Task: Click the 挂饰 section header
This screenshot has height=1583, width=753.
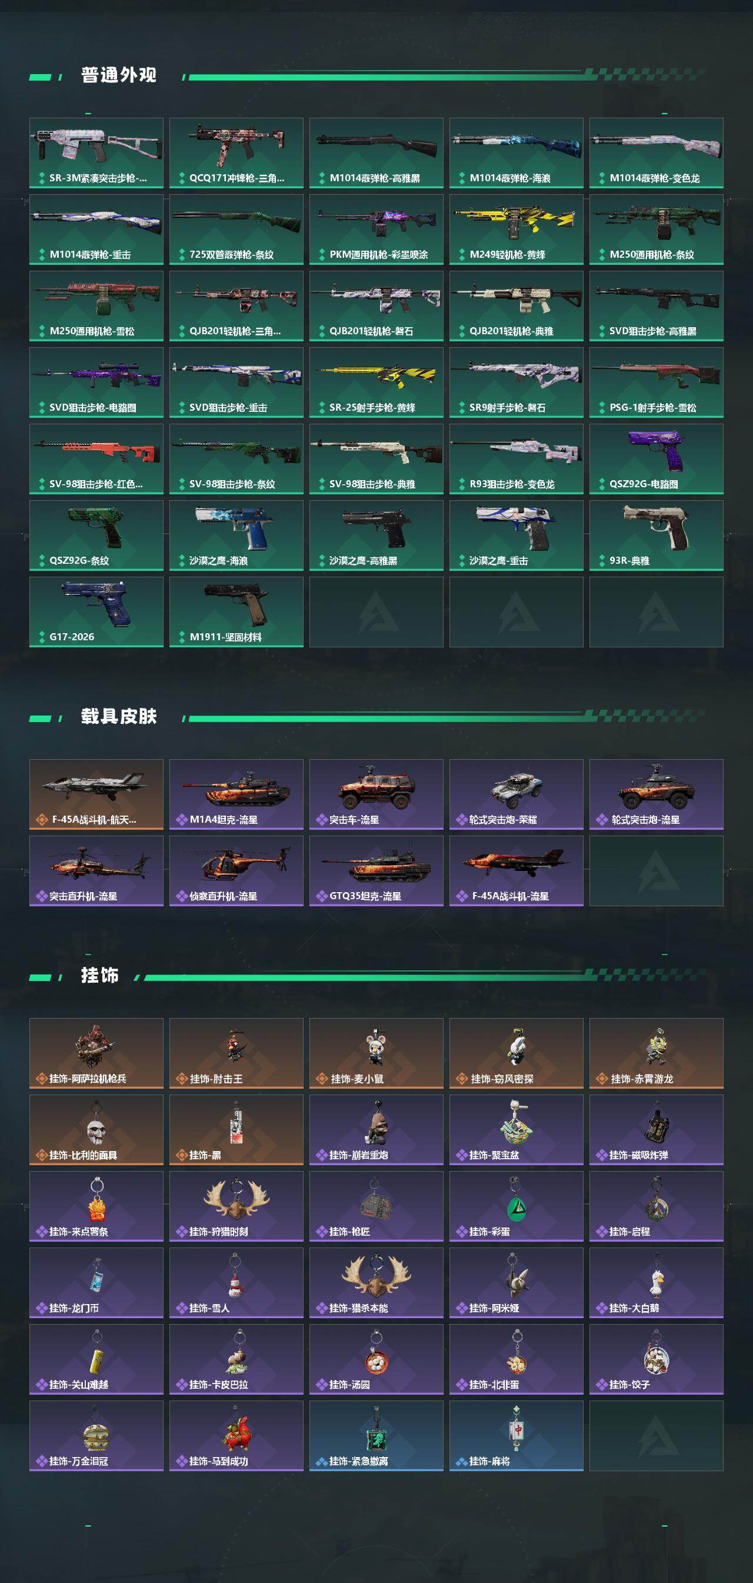Action: pos(99,975)
